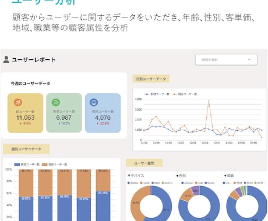Screen dimensions: 268x221
Task: Open the period selection dropdown
Action: (x=226, y=60)
